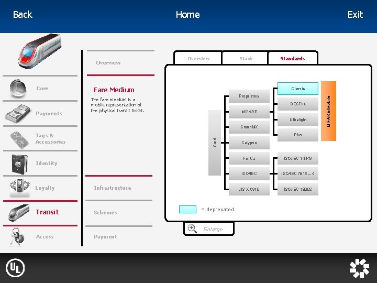Click the Tags & Accessories tag icon
Viewport: 377px width, 283px height.
tap(20, 139)
